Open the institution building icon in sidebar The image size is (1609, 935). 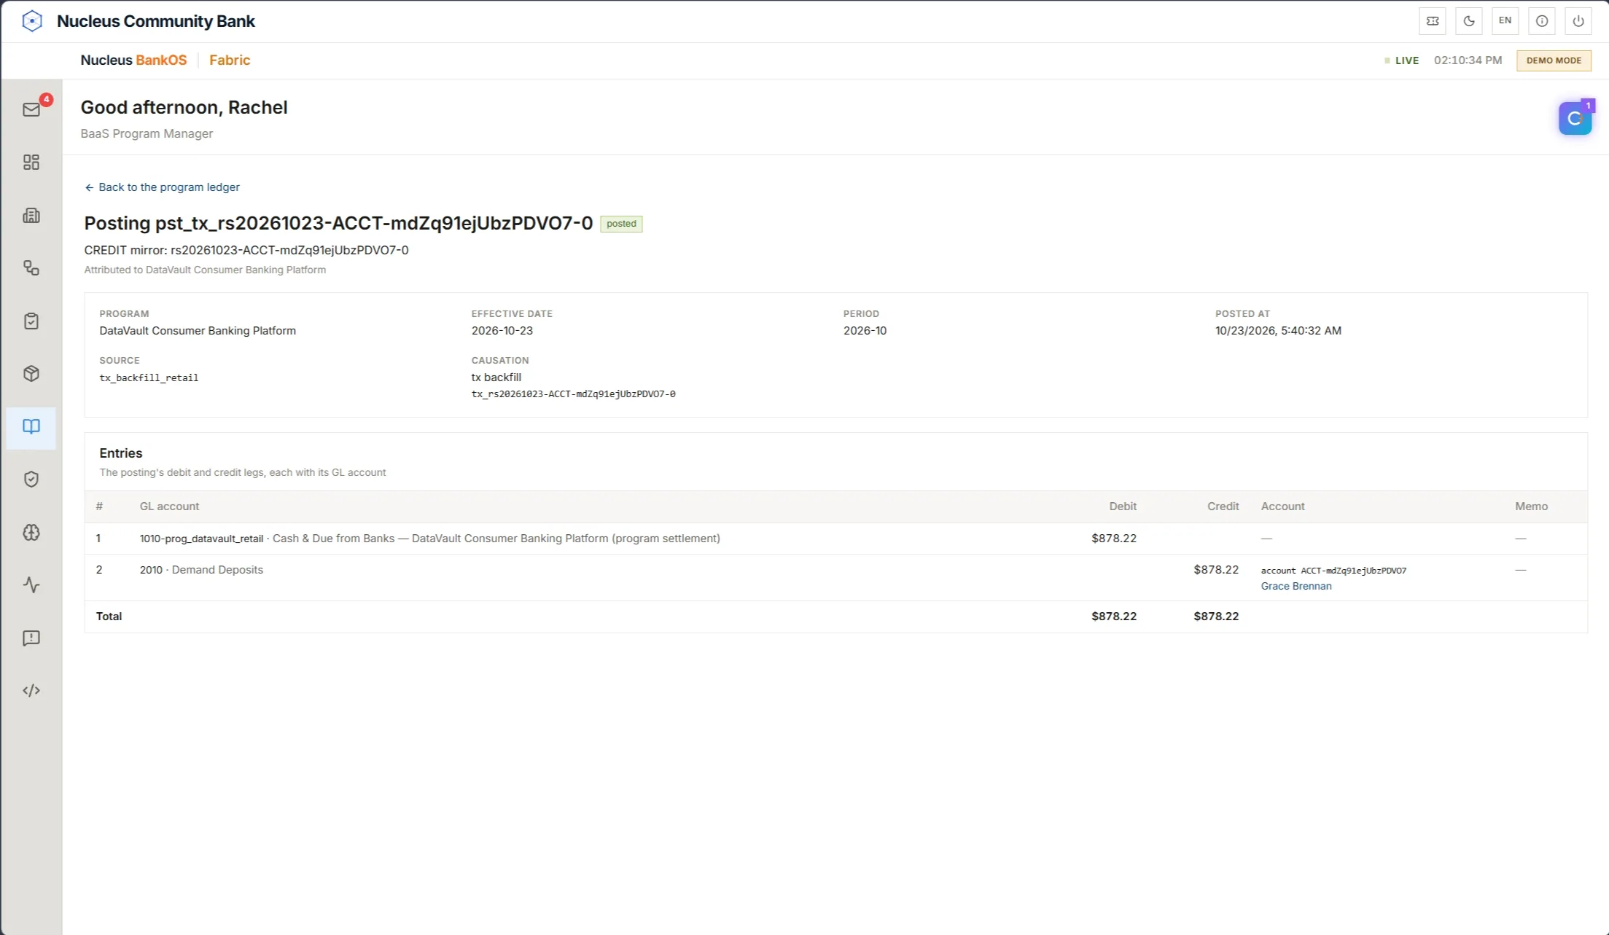[31, 215]
